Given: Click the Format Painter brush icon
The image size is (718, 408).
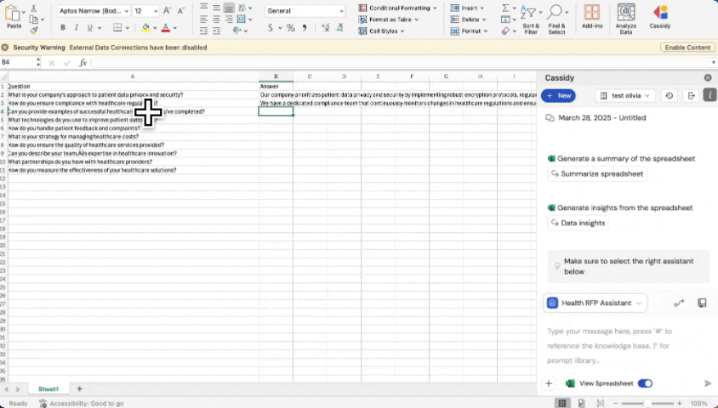Looking at the screenshot, I should (x=33, y=31).
